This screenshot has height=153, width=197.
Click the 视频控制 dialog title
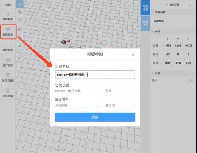pos(95,54)
